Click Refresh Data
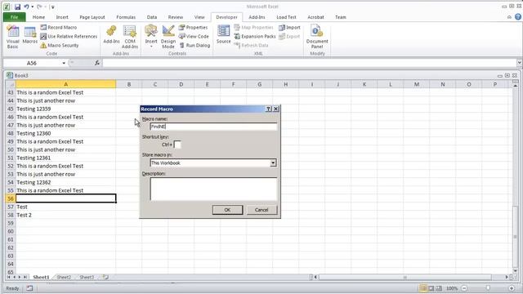523x294 pixels. click(x=251, y=46)
